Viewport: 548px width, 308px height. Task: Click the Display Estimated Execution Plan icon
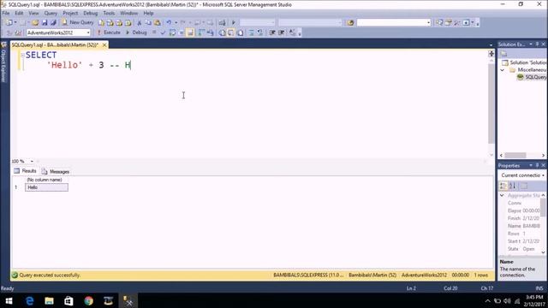pyautogui.click(x=172, y=33)
